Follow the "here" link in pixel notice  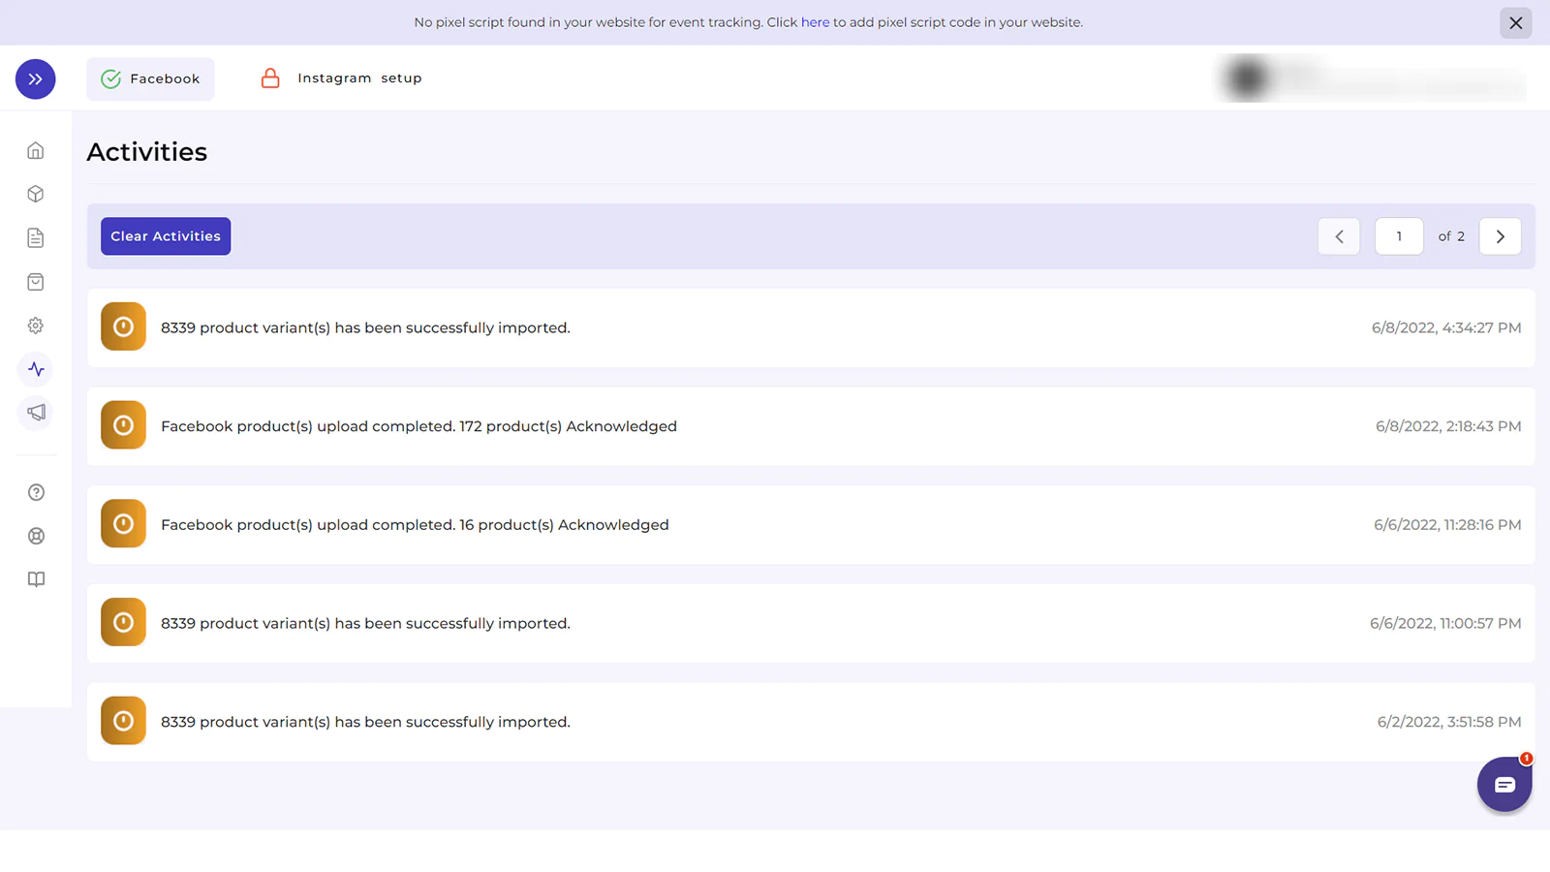click(x=815, y=22)
